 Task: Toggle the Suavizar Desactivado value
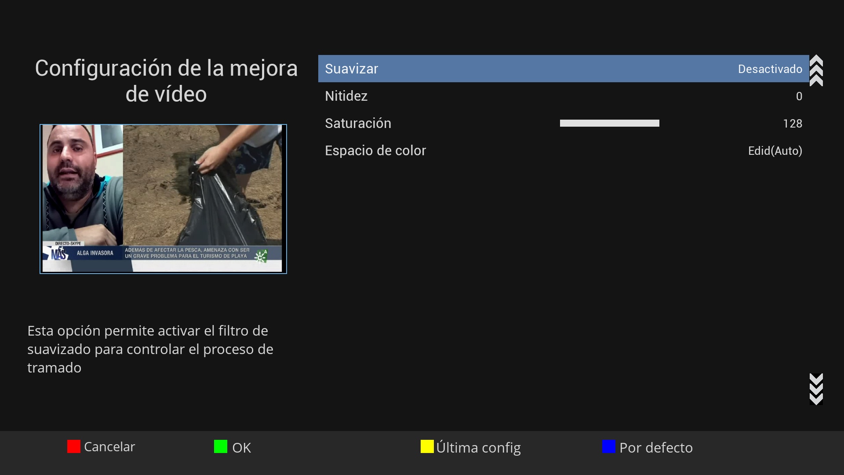(770, 69)
